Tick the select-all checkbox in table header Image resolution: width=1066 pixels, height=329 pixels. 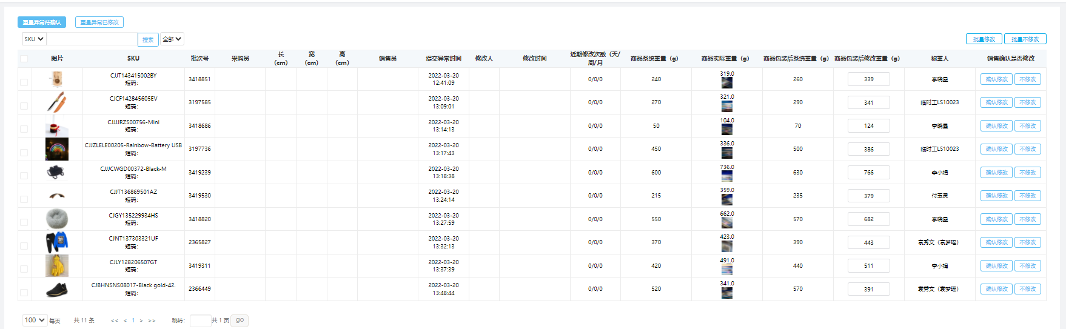[x=24, y=59]
